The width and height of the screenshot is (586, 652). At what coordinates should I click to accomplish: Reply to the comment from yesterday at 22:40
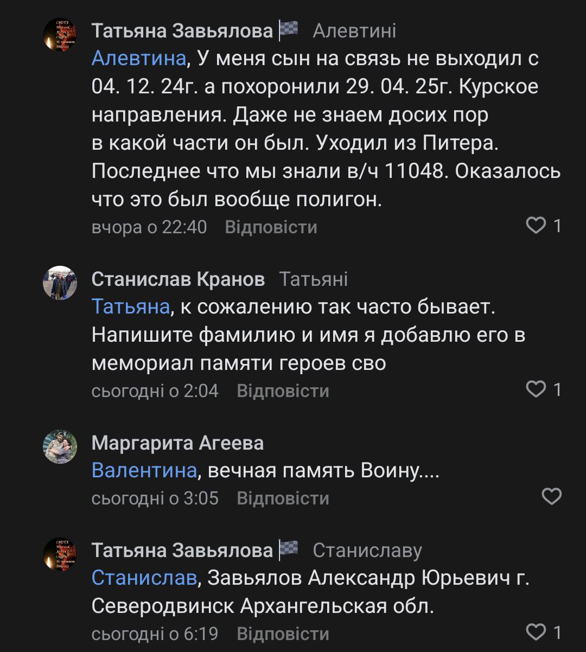pyautogui.click(x=271, y=227)
